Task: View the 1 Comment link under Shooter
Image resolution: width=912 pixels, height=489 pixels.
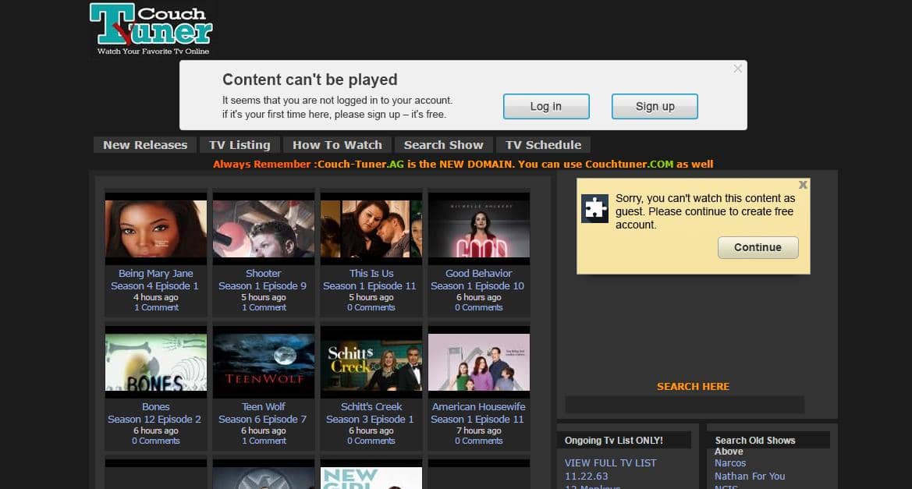Action: tap(264, 307)
